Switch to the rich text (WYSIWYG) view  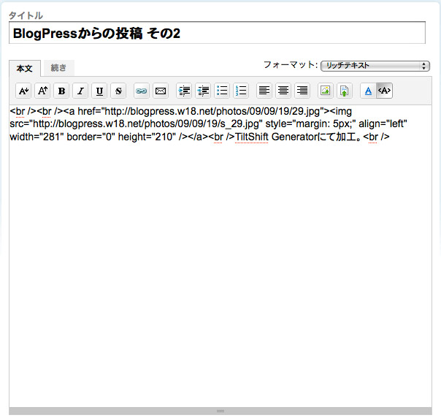(x=368, y=91)
